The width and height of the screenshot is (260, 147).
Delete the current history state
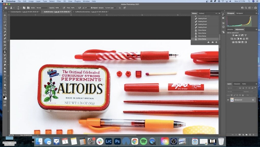216,42
